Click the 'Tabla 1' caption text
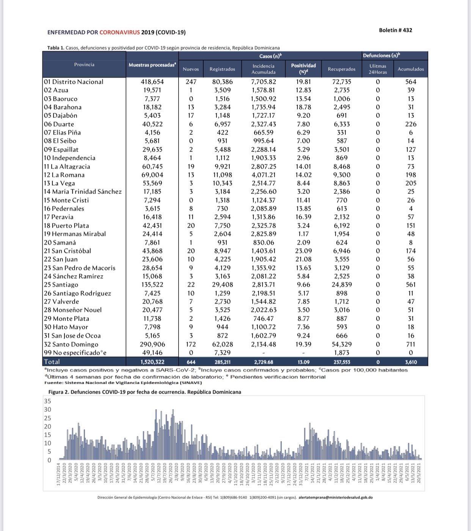This screenshot has height=531, width=471. pos(163,48)
